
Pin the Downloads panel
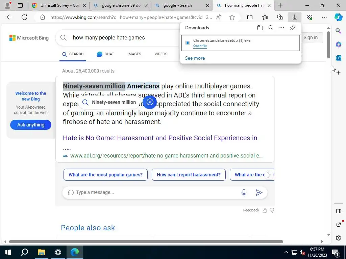[293, 28]
